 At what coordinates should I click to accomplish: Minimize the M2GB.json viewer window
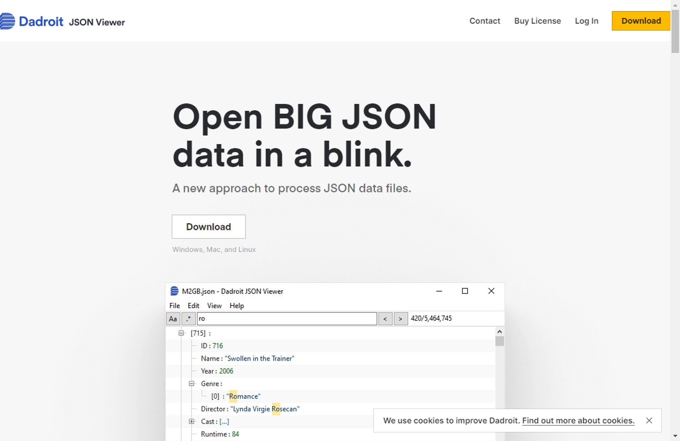coord(439,291)
